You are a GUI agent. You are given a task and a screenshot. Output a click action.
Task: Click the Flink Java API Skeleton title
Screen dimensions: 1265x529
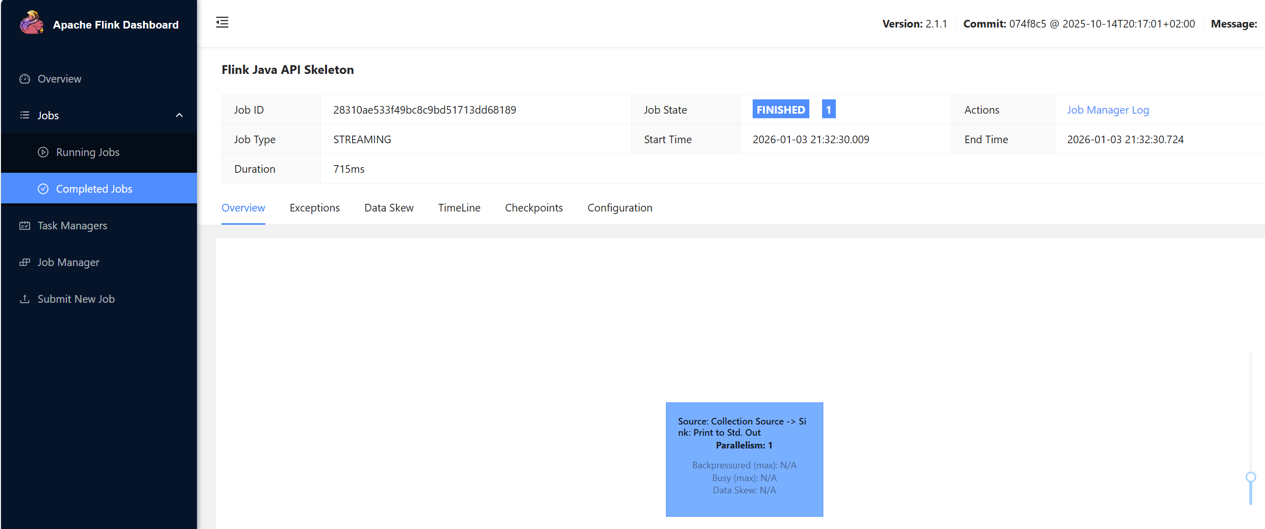[288, 70]
